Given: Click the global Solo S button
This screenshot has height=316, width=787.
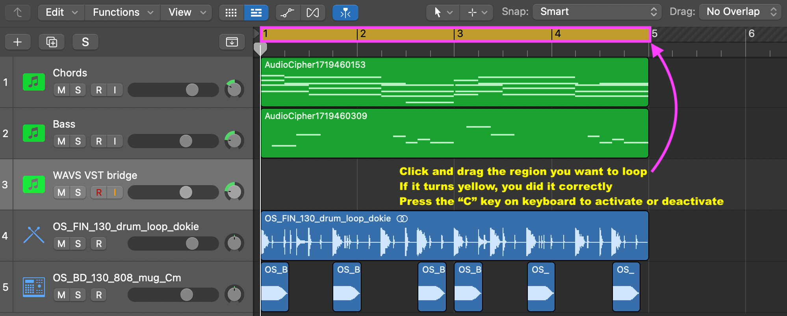Looking at the screenshot, I should click(85, 42).
